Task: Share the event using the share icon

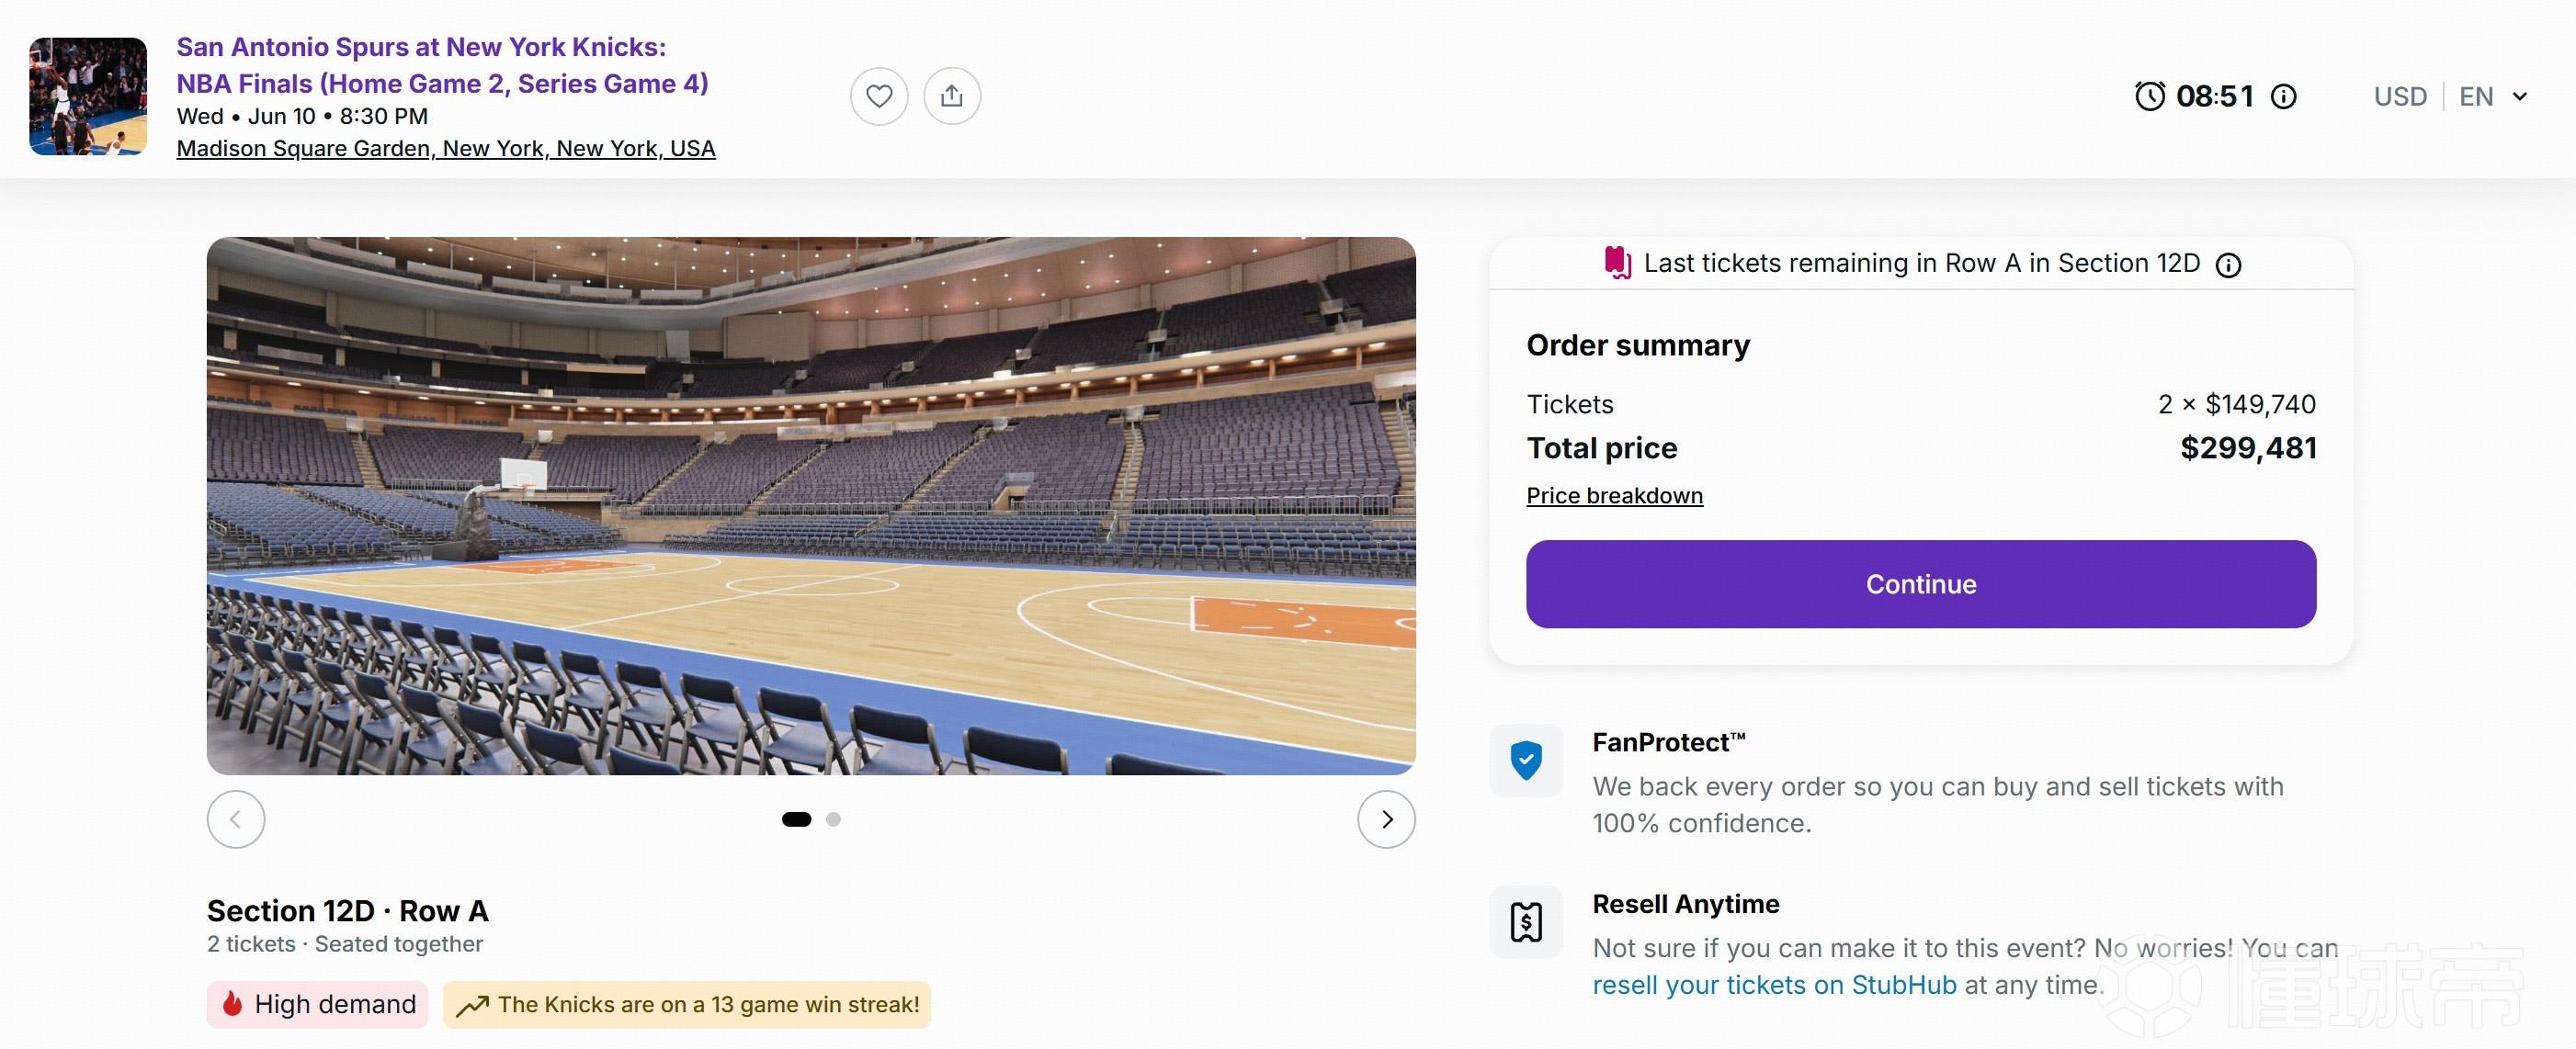Action: click(x=952, y=96)
